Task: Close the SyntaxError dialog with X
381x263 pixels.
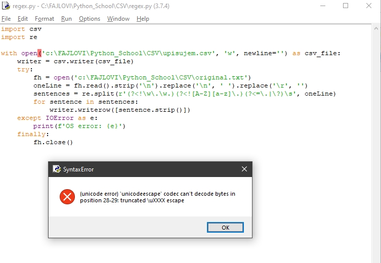Action: 244,169
